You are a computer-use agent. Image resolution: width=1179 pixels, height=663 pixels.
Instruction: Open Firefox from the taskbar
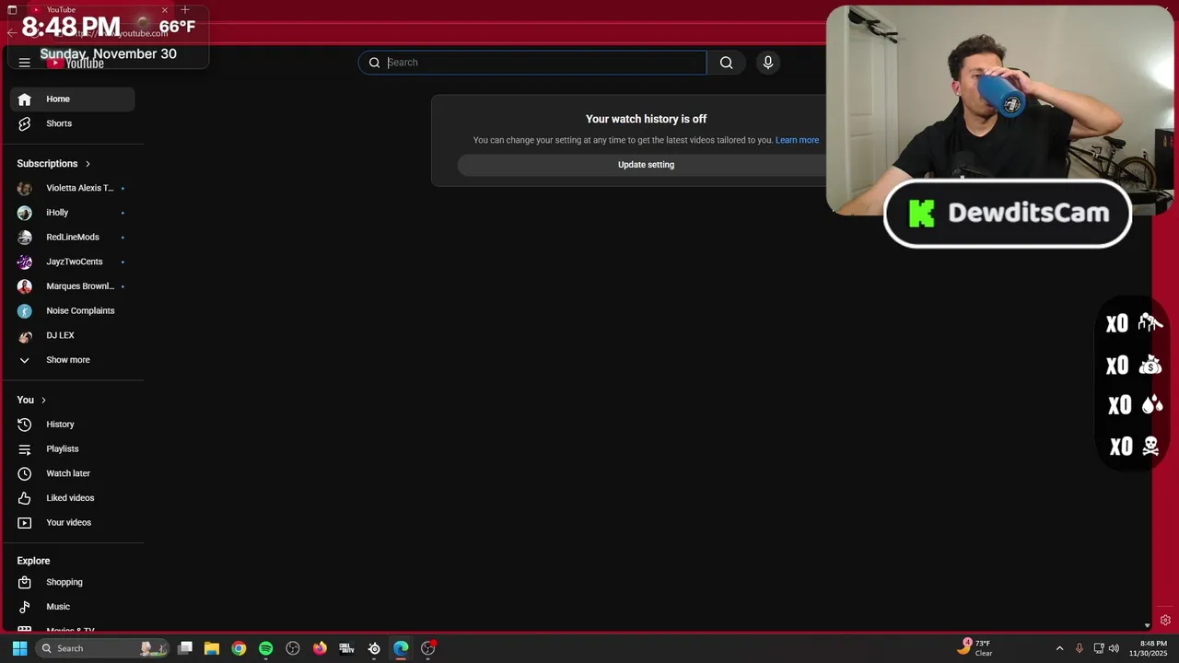pos(320,648)
